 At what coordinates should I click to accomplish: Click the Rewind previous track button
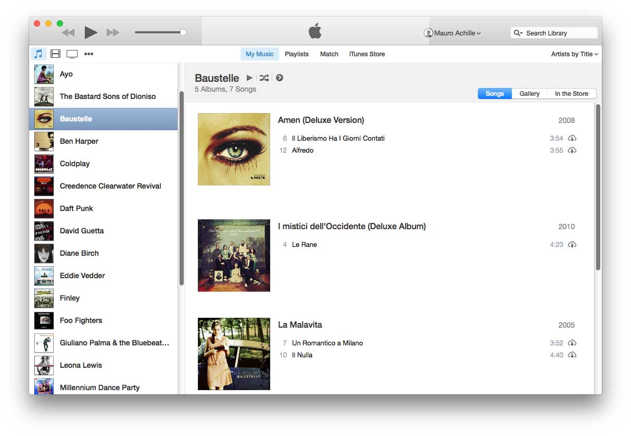click(x=68, y=33)
